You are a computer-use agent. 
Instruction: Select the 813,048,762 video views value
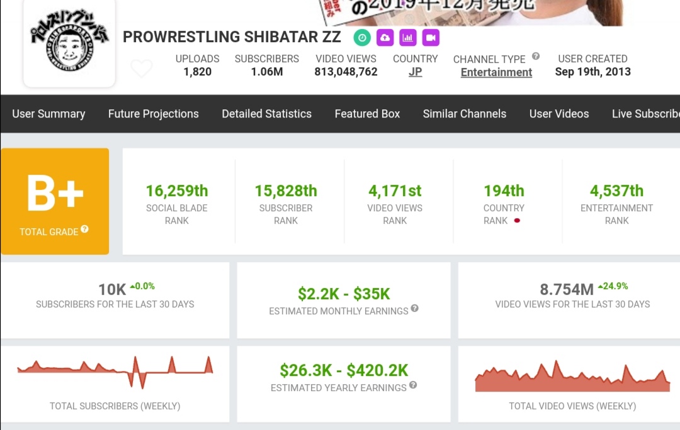[346, 72]
